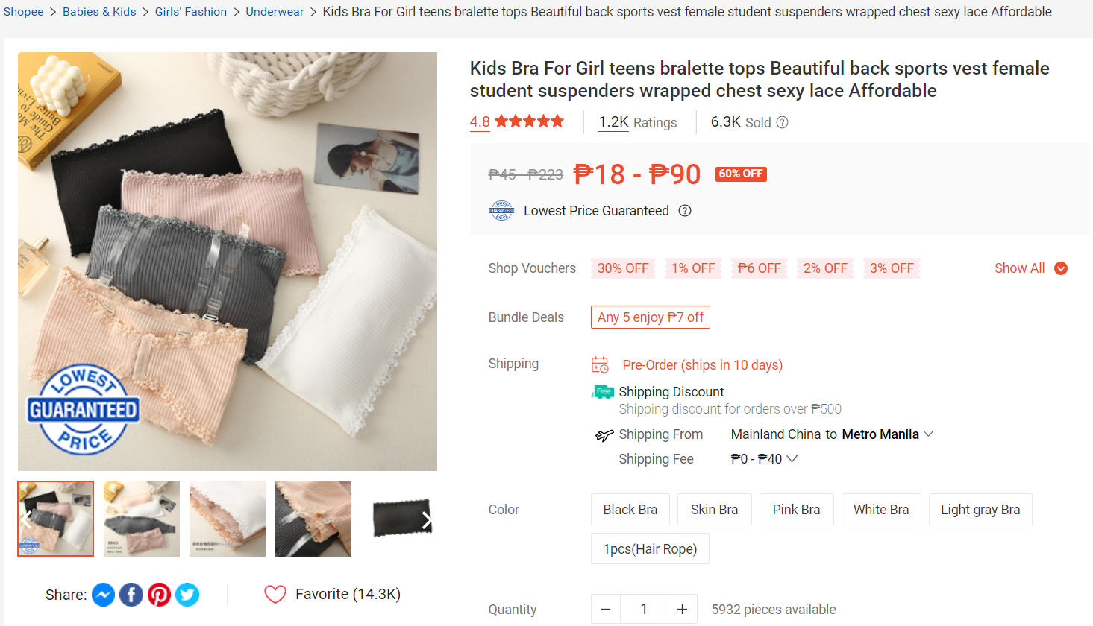Image resolution: width=1093 pixels, height=626 pixels.
Task: Open Lowest Price Guaranteed help icon
Action: 685,211
